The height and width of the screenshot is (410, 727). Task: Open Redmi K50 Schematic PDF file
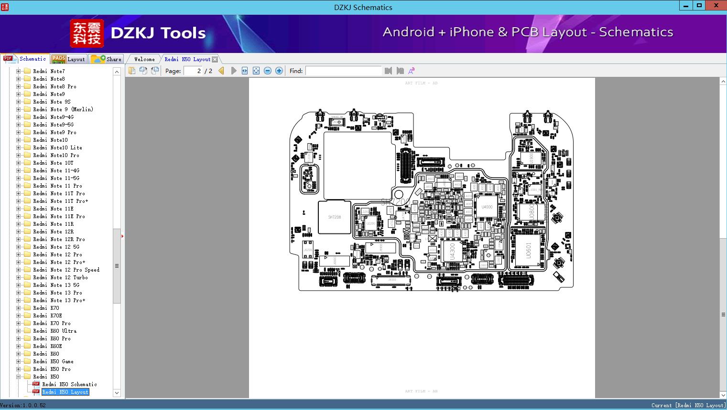pos(69,384)
